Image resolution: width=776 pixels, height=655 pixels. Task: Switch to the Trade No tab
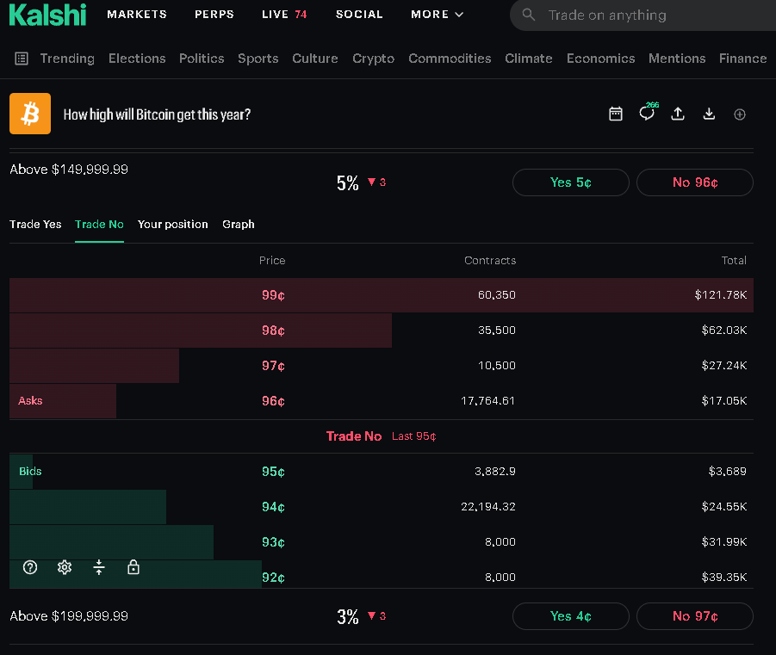[99, 224]
